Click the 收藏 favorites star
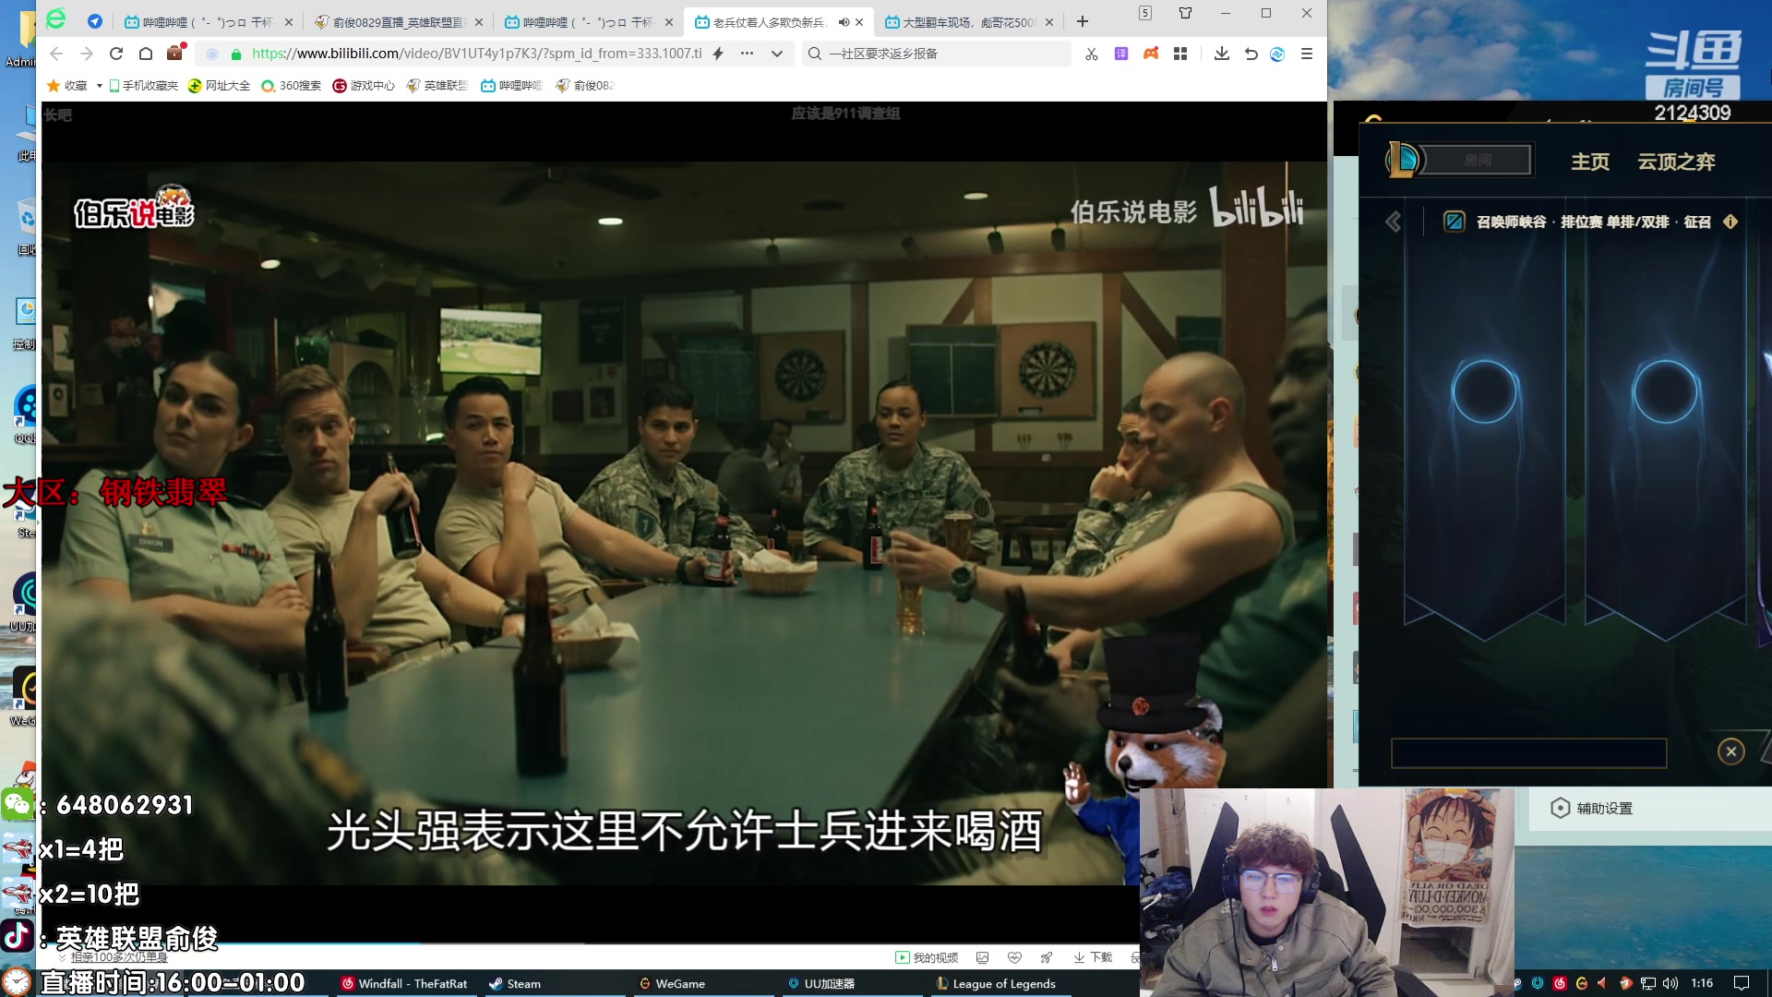 point(54,85)
